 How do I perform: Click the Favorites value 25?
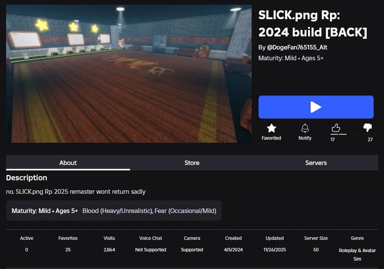(x=68, y=250)
